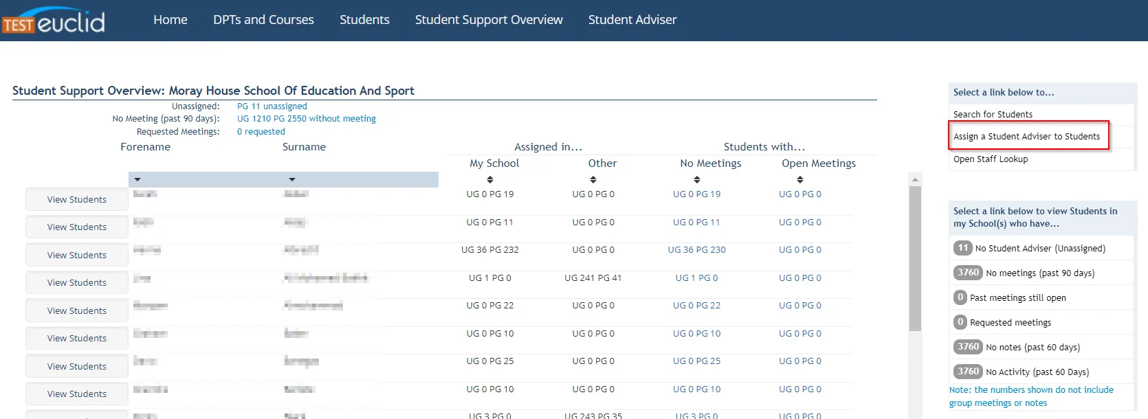1148x419 pixels.
Task: Open Open Meetings link in UG 36 PG 232 row
Action: click(x=800, y=250)
